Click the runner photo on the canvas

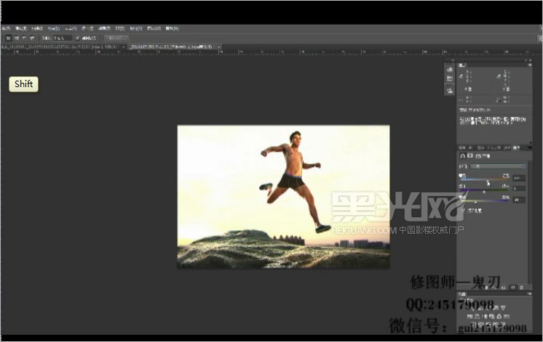point(283,197)
